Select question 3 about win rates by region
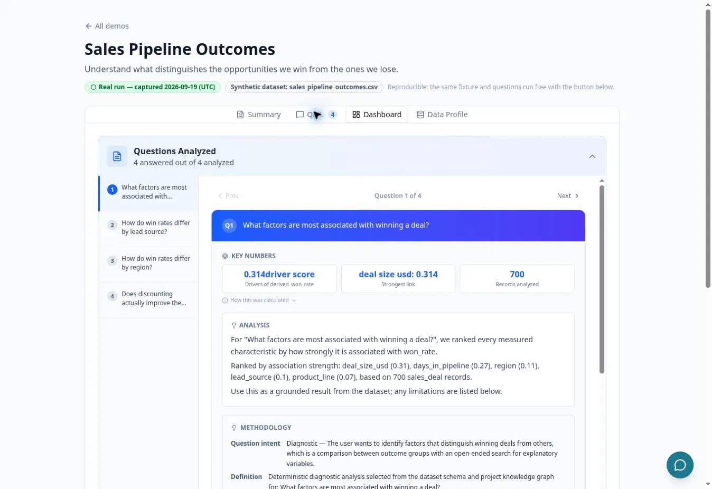The height and width of the screenshot is (489, 712). (x=148, y=263)
